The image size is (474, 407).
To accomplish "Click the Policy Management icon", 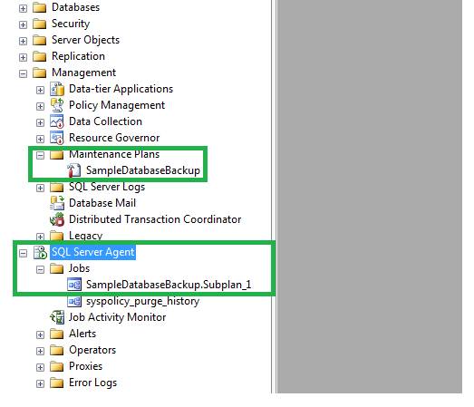I will coord(57,105).
